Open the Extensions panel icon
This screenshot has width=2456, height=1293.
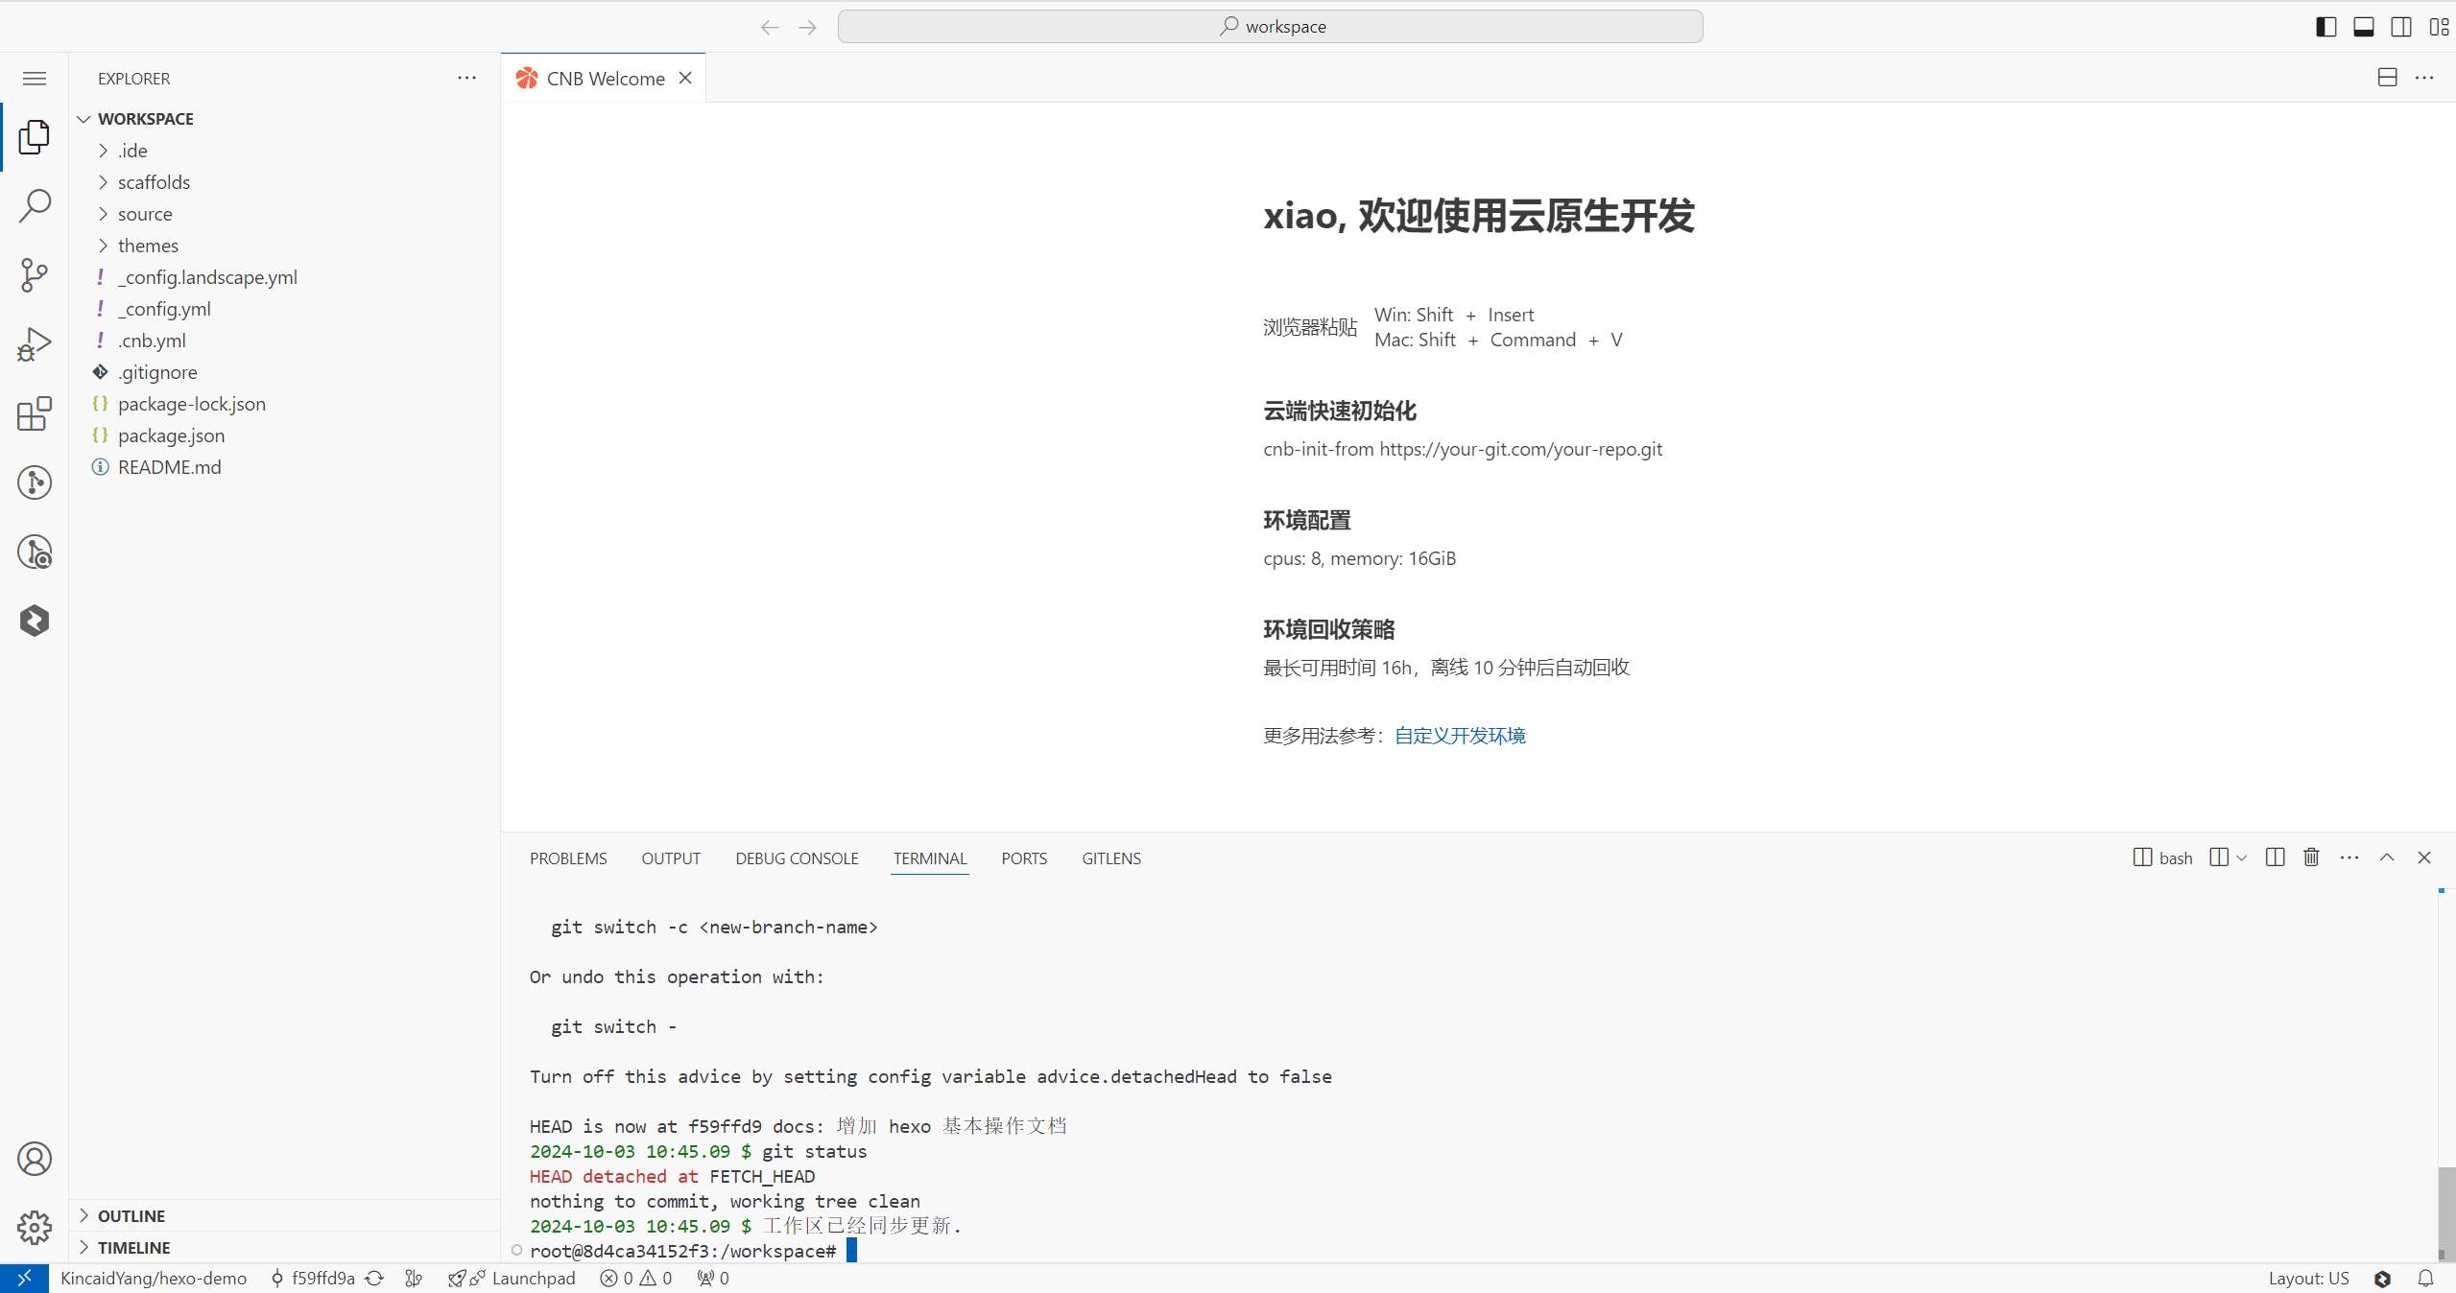pos(35,414)
